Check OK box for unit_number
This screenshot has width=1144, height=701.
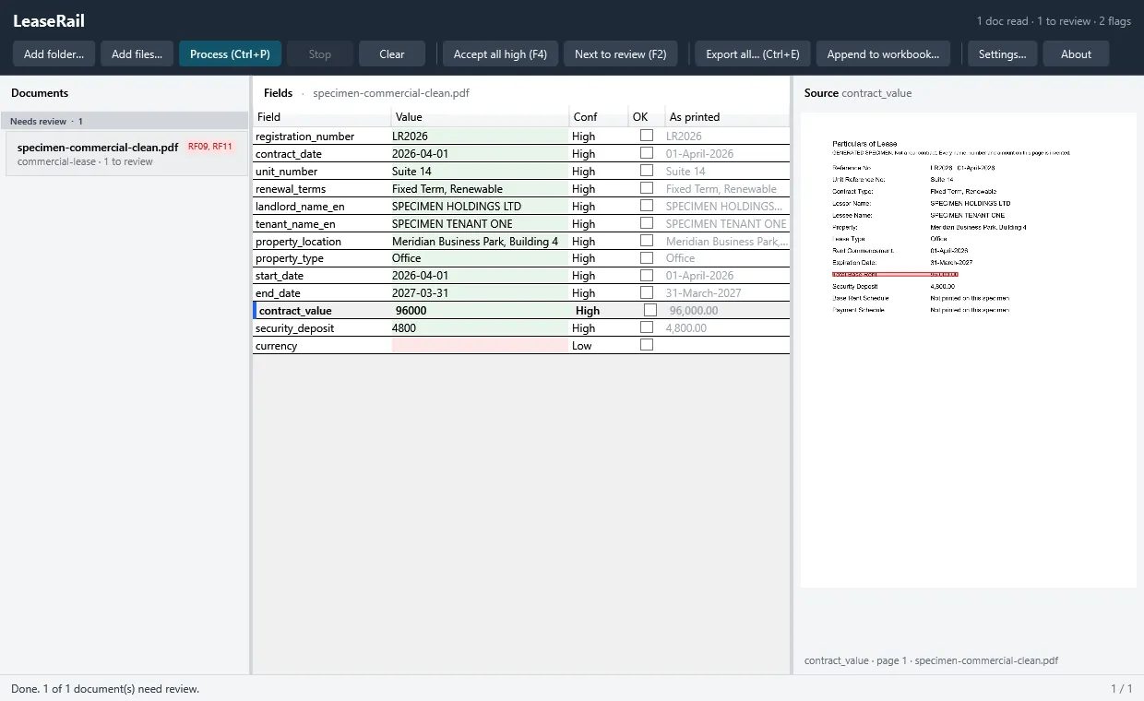tap(647, 171)
